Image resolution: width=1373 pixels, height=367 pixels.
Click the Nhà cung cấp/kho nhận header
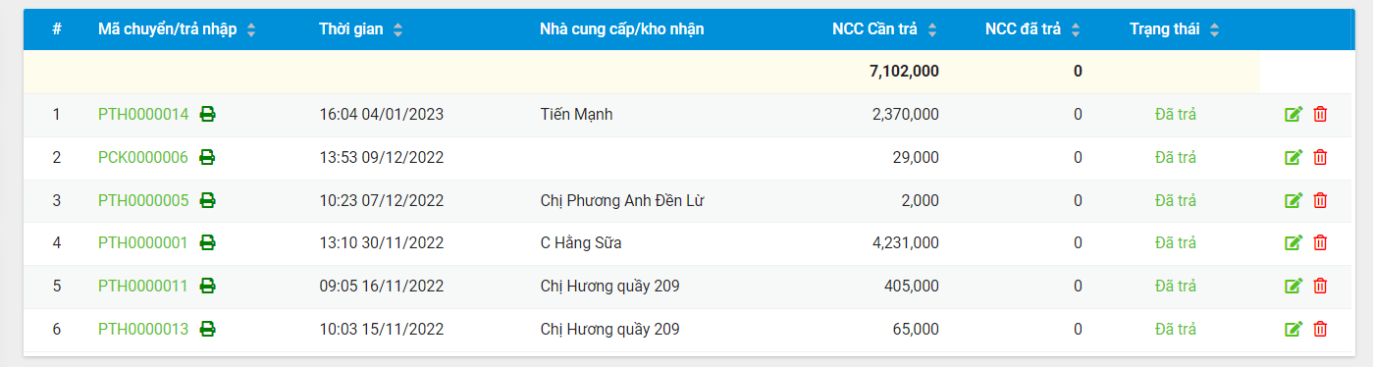(622, 29)
